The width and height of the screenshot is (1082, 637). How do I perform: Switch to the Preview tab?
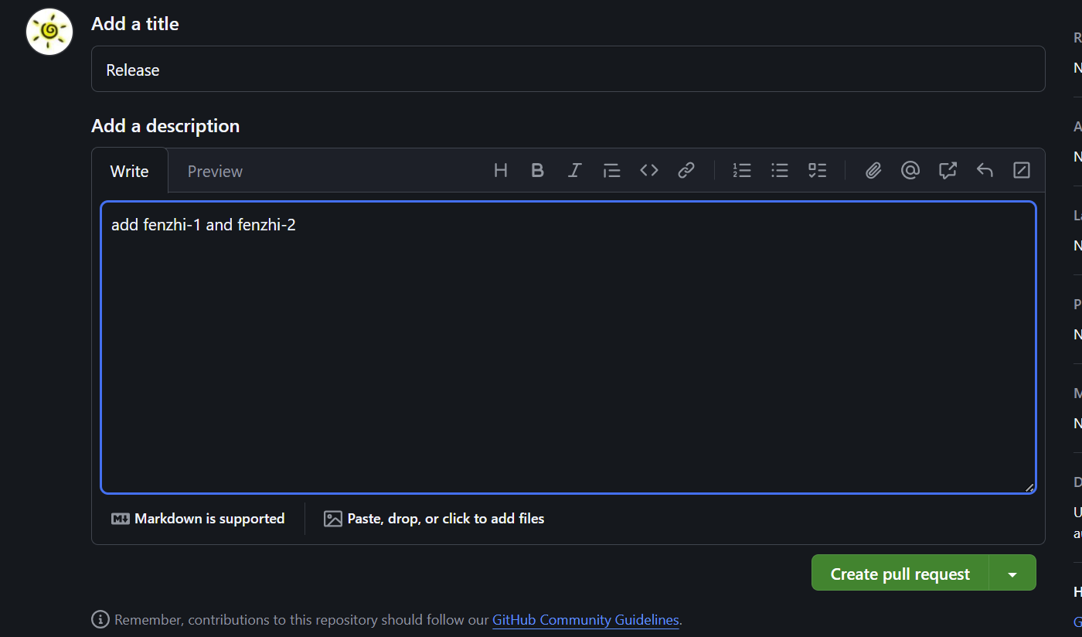(x=215, y=172)
